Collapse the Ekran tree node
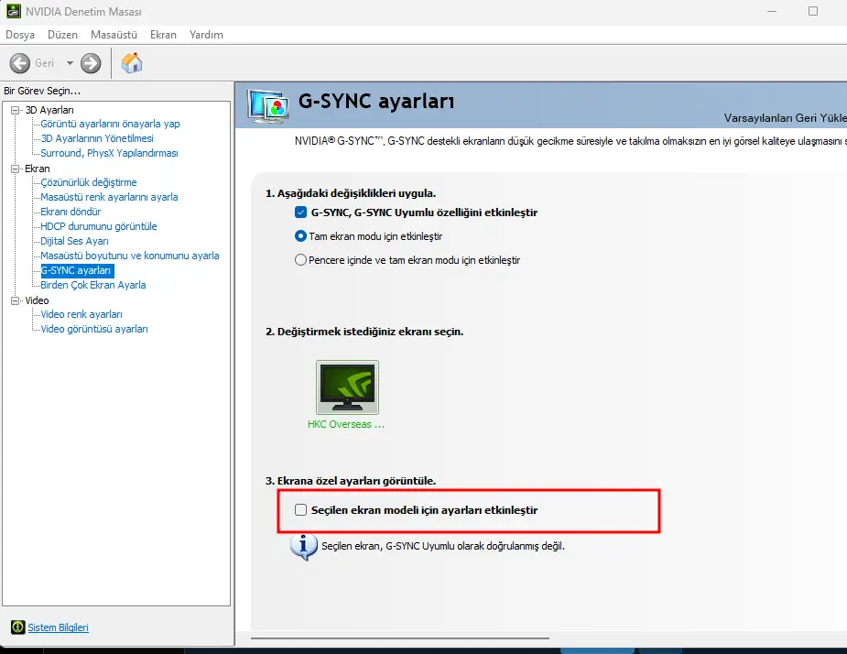Image resolution: width=847 pixels, height=654 pixels. tap(16, 169)
